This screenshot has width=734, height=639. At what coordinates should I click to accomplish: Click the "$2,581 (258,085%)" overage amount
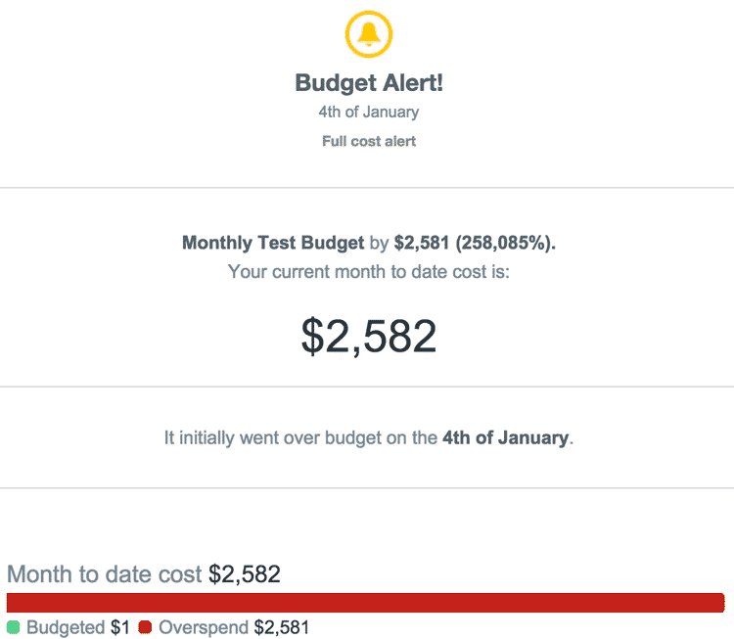tap(475, 243)
